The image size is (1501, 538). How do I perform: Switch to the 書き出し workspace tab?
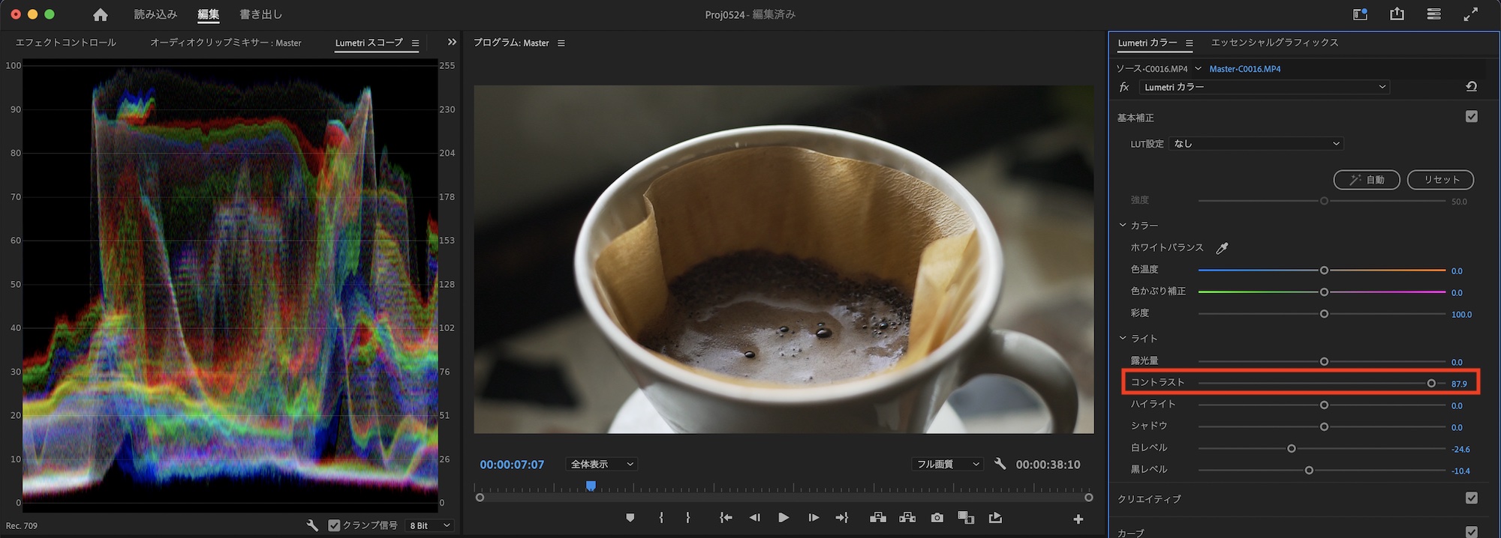click(260, 15)
